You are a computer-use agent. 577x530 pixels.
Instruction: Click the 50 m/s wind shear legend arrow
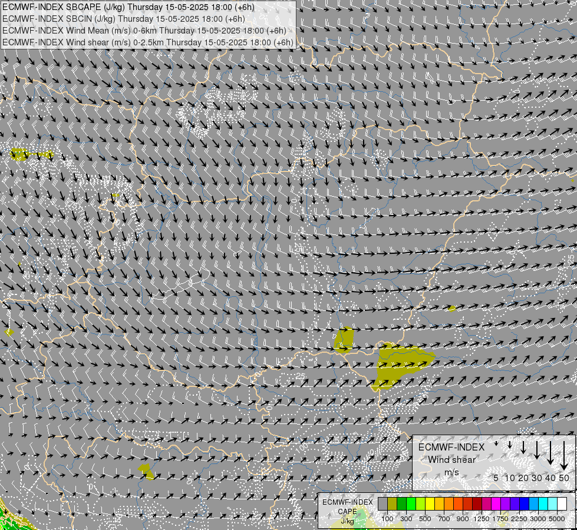point(564,456)
